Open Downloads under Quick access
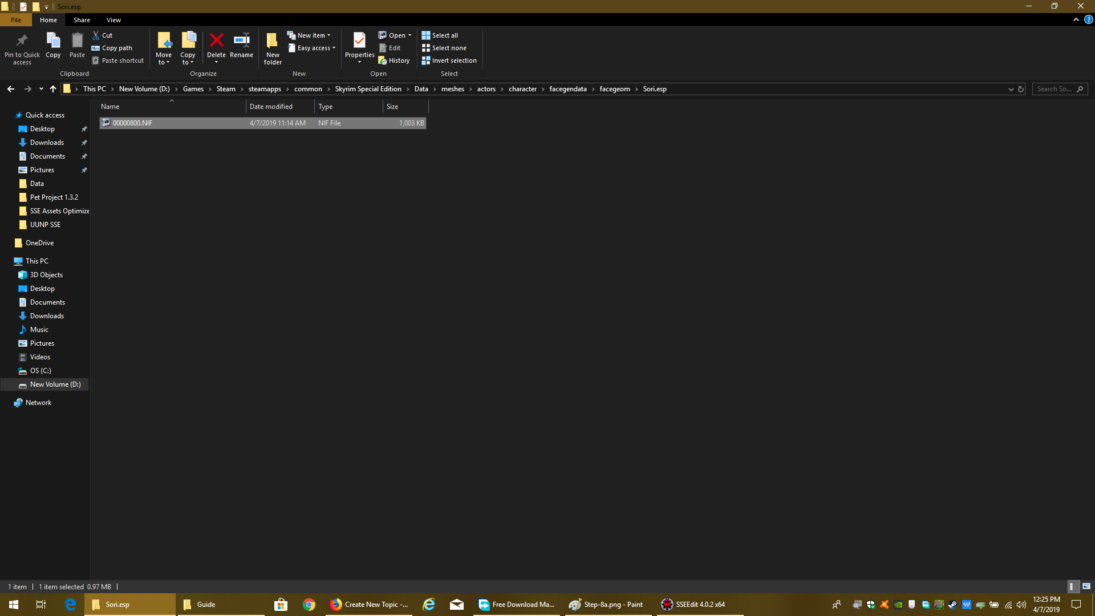The height and width of the screenshot is (616, 1095). [47, 143]
